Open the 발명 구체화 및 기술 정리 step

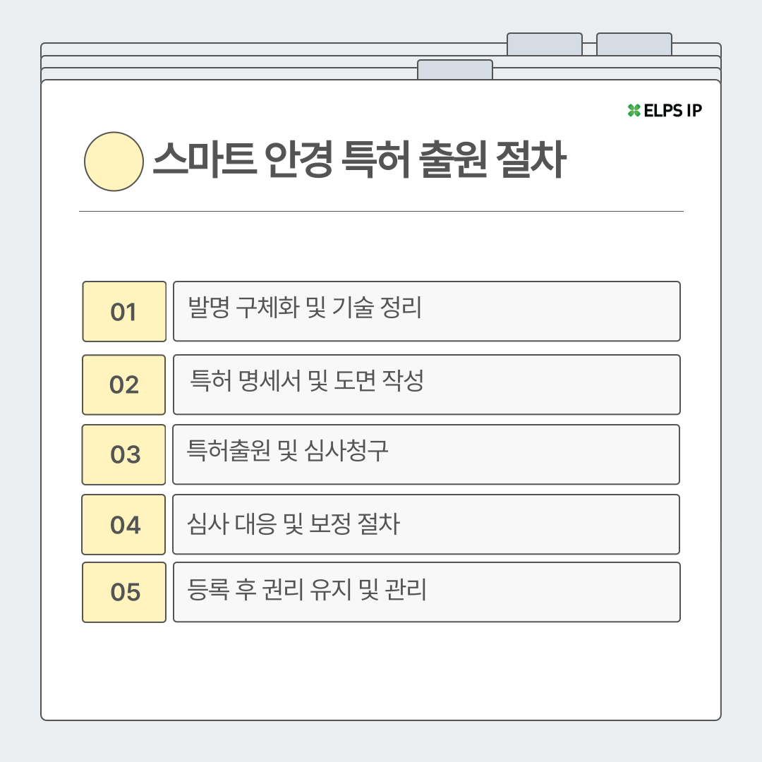426,311
